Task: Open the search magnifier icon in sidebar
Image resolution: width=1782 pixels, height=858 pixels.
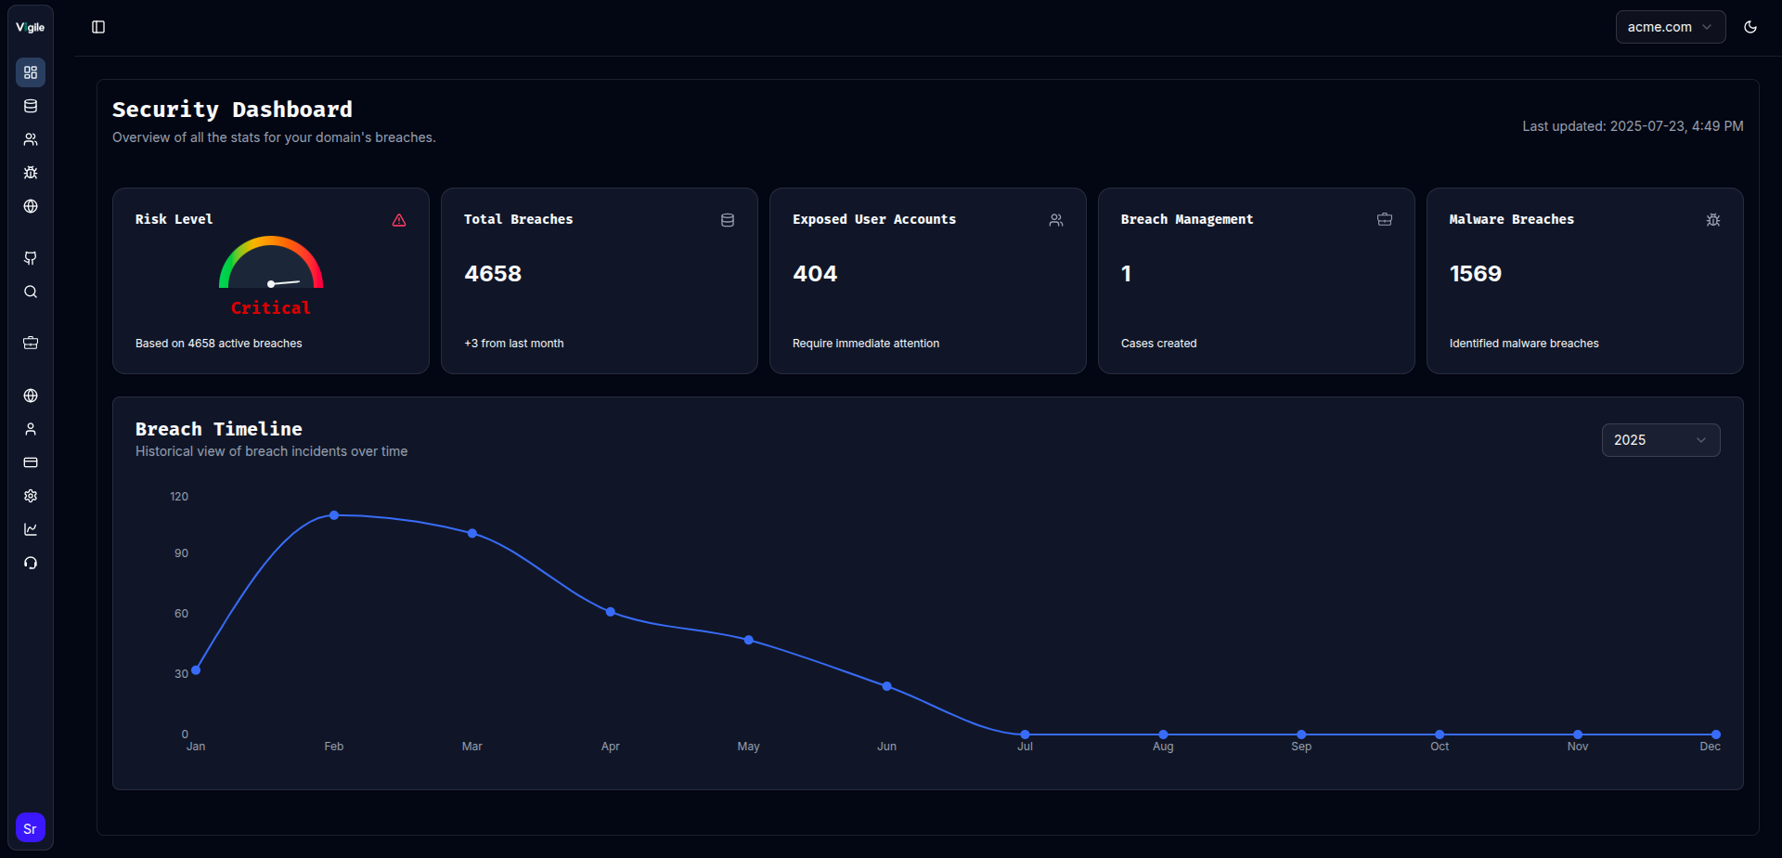Action: [31, 292]
